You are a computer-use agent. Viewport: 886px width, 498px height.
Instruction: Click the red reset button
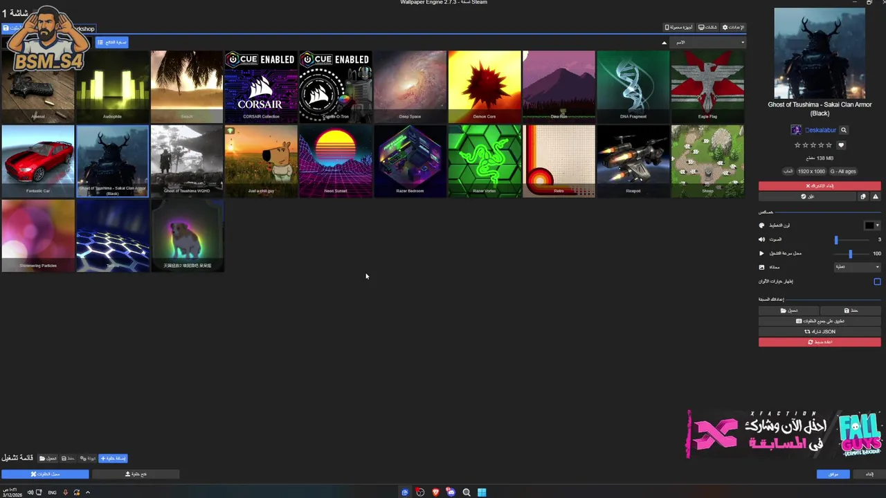(x=820, y=342)
